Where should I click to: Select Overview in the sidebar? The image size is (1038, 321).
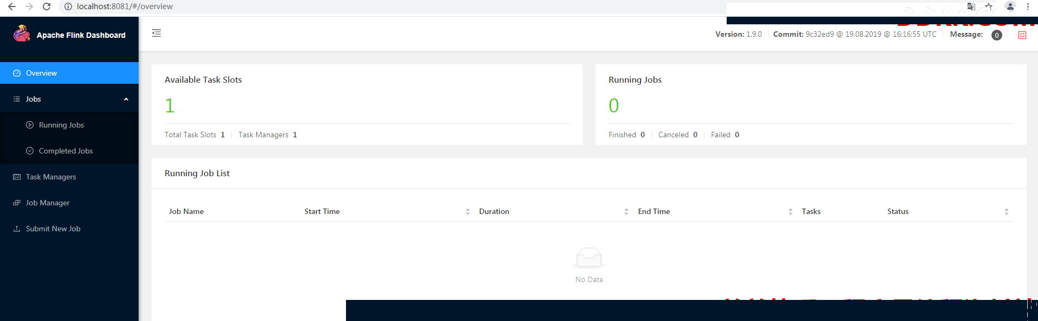[x=69, y=73]
